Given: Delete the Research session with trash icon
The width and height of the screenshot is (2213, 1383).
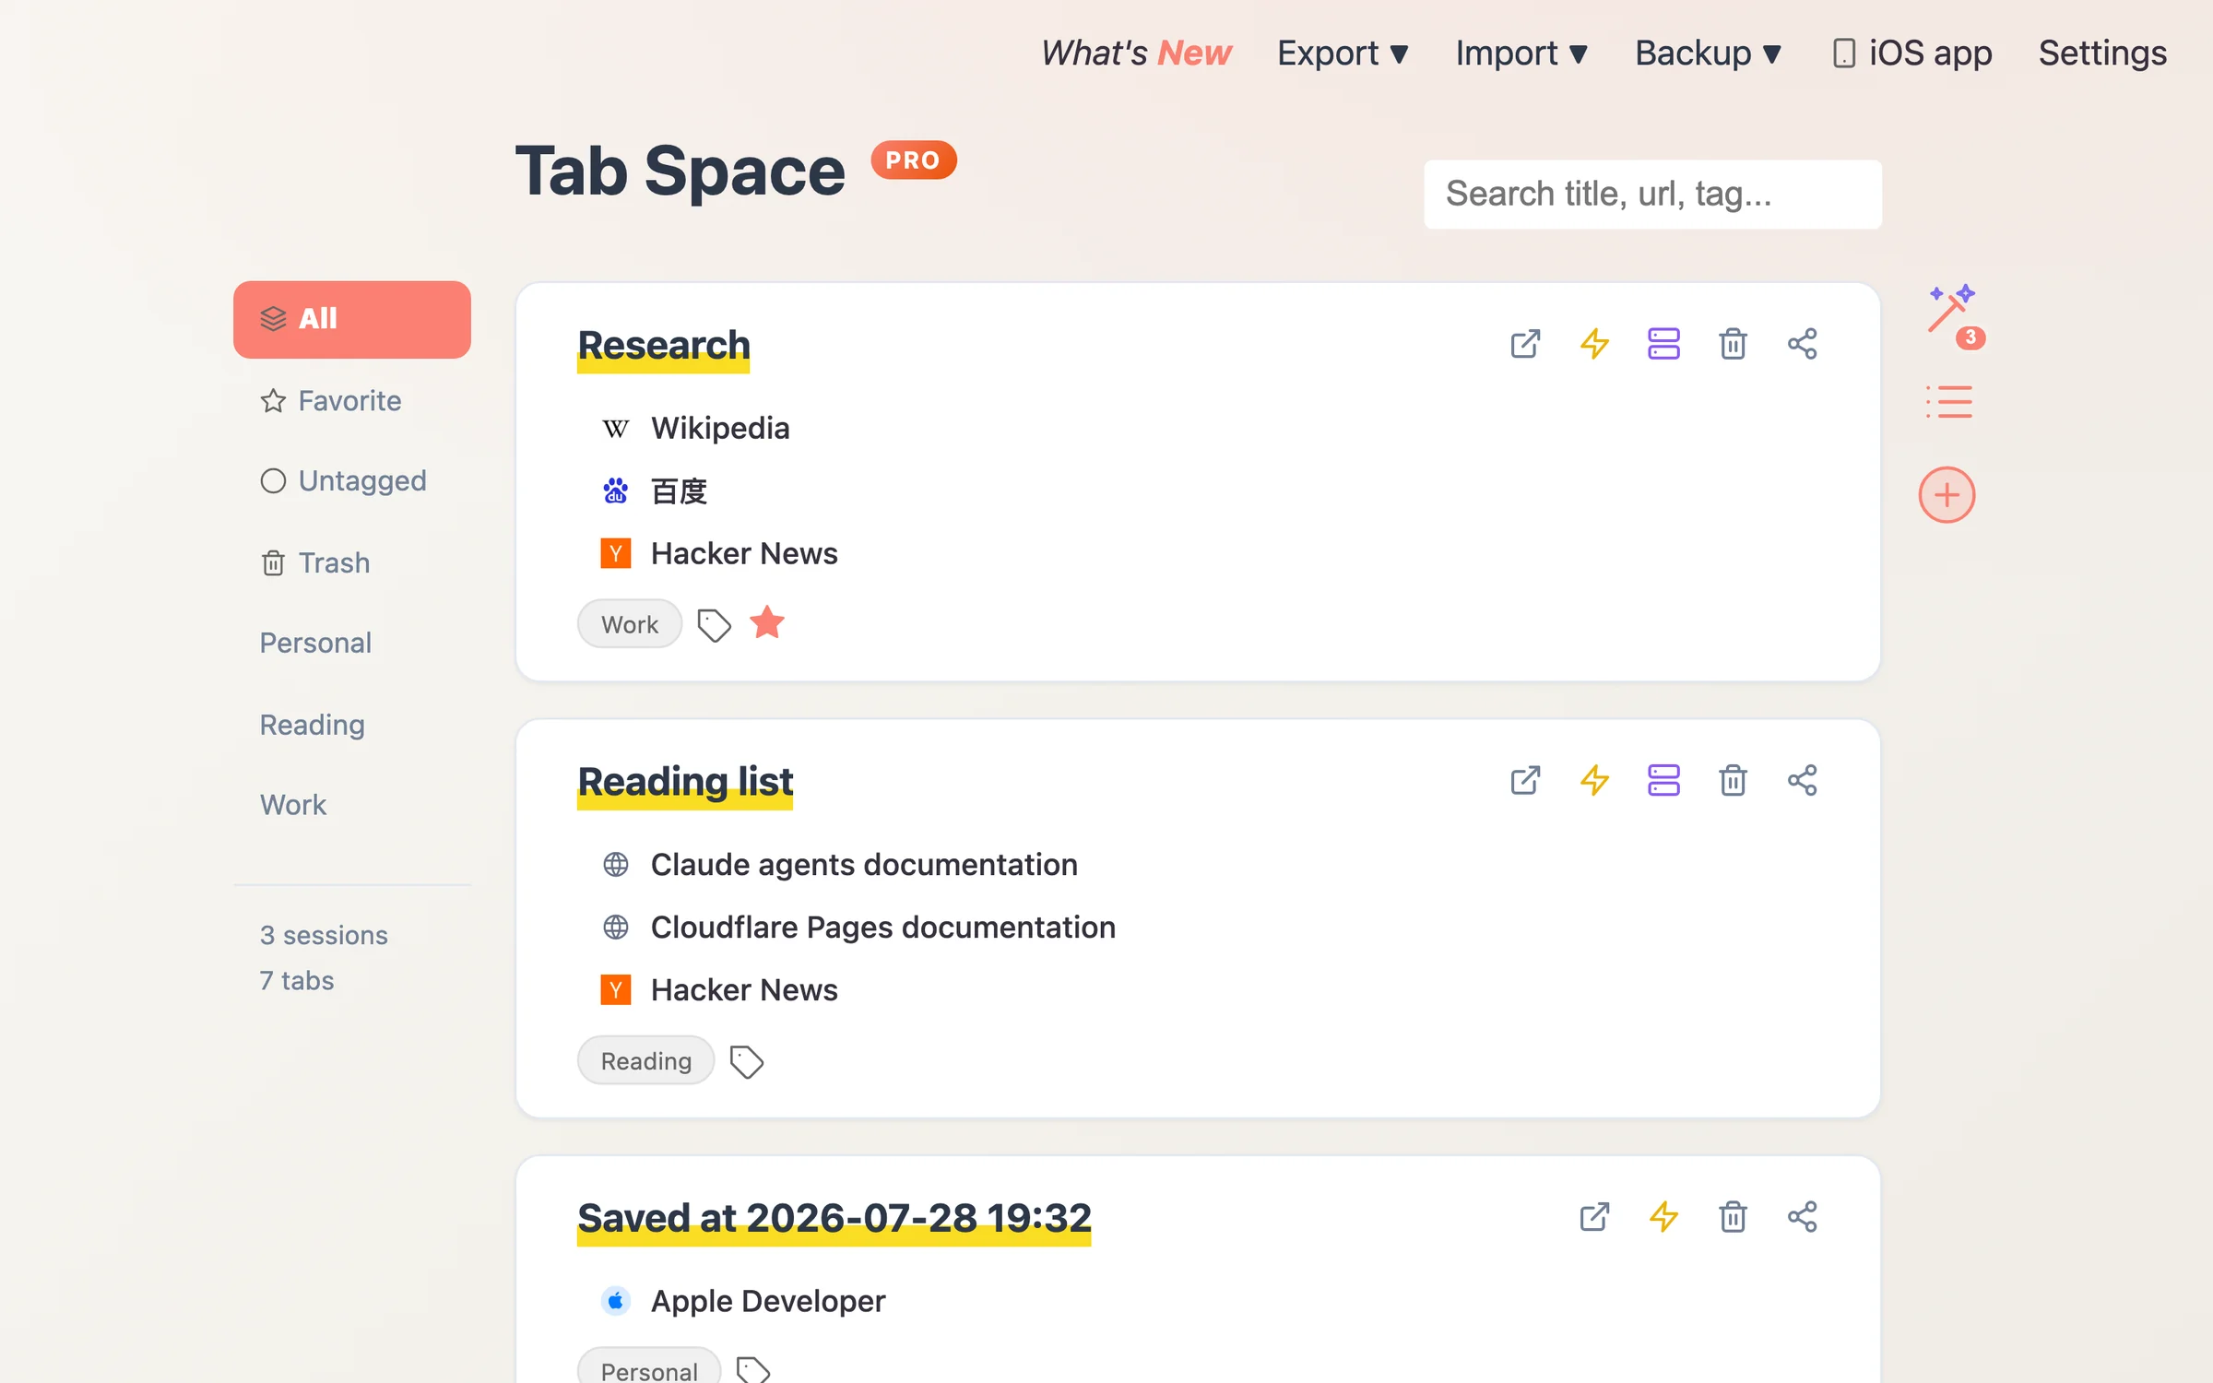Looking at the screenshot, I should click(1733, 344).
